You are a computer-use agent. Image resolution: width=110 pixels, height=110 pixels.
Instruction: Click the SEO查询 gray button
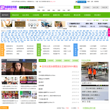coord(87,7)
